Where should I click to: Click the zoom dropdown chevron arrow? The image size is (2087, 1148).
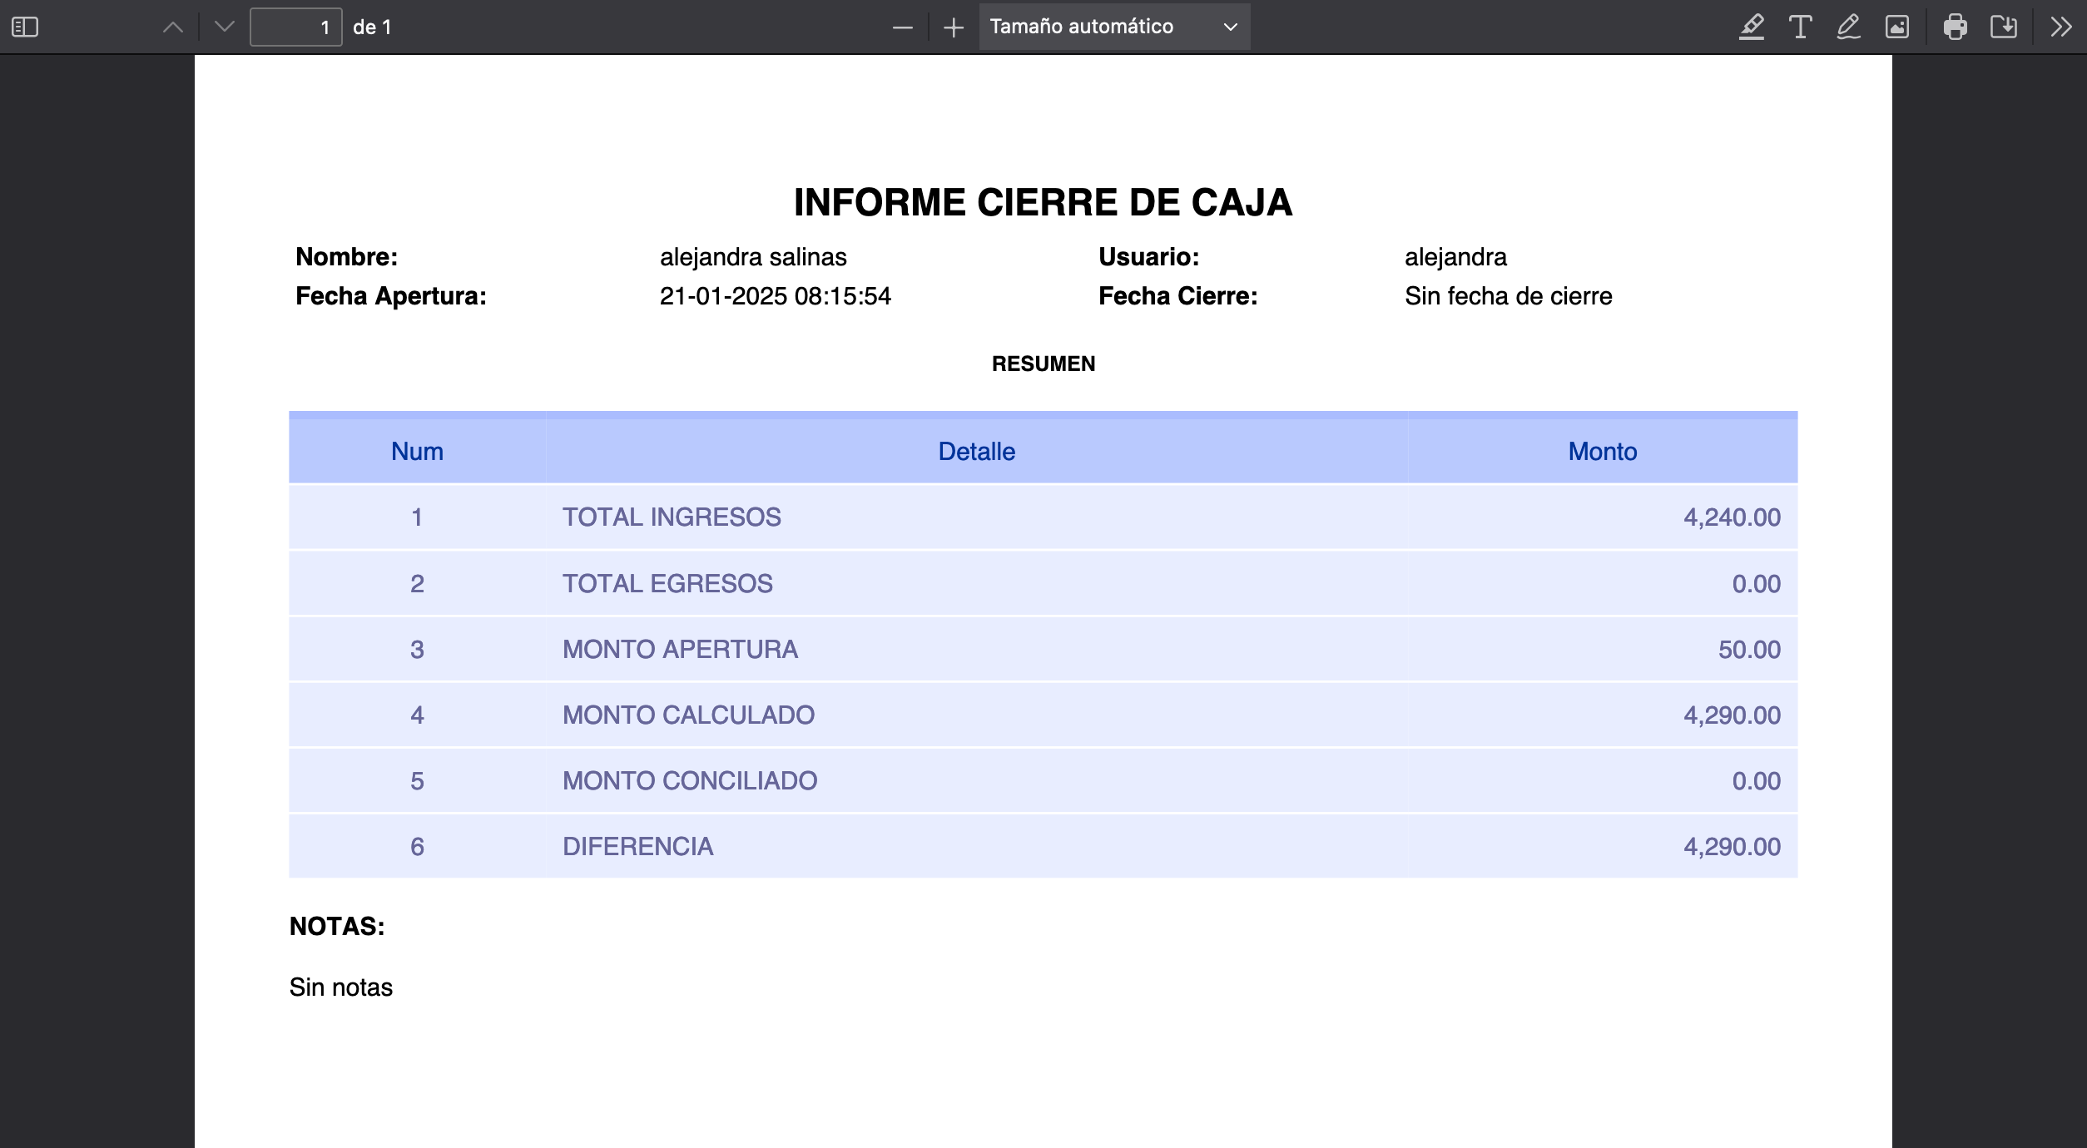1230,27
